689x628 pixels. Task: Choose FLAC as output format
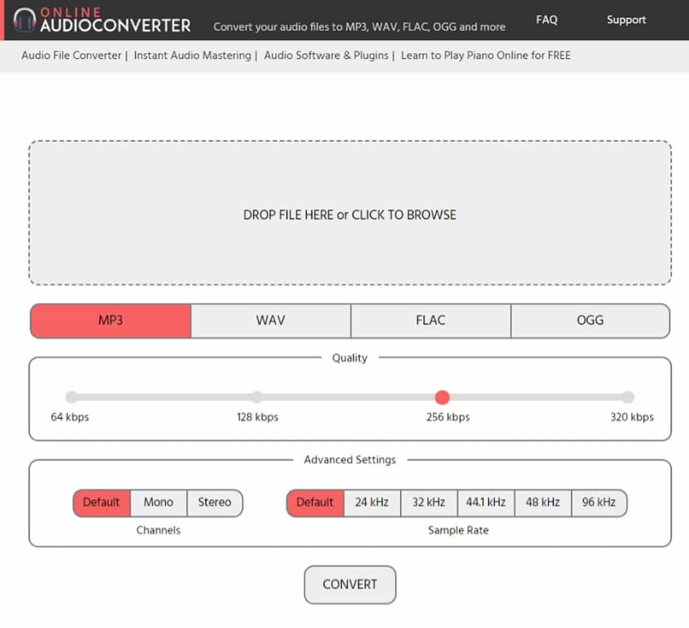coord(431,320)
